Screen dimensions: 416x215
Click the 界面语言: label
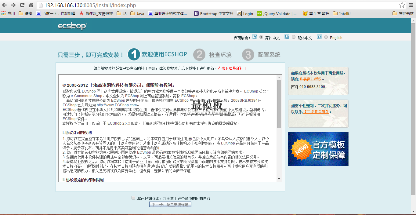click(242, 38)
